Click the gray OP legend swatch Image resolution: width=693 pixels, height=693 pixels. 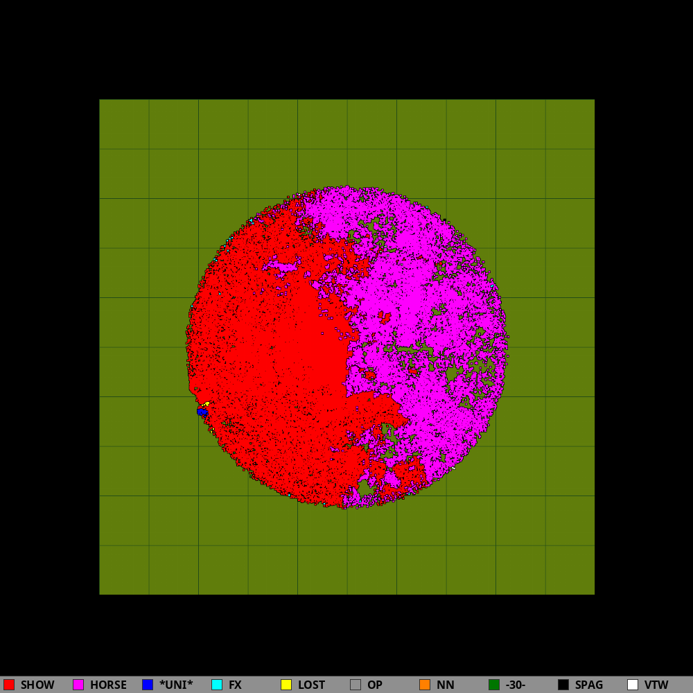point(356,685)
